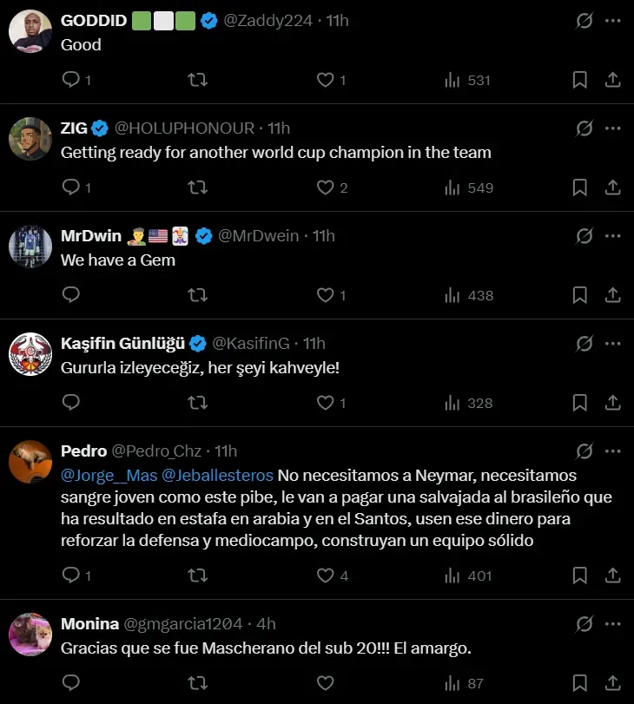
Task: Open more options on ZIG's tweet
Action: [x=613, y=128]
